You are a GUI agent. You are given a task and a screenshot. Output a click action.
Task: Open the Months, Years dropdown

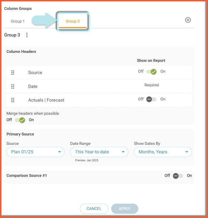[163, 152]
